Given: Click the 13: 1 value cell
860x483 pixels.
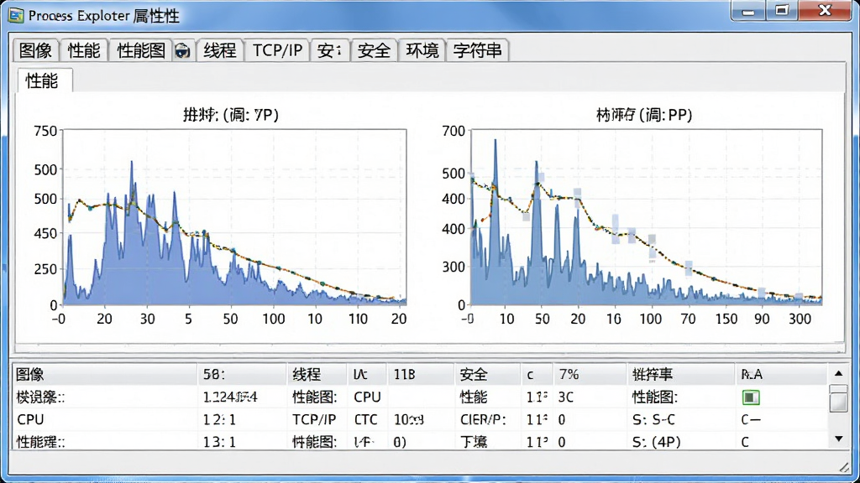Looking at the screenshot, I should [x=219, y=441].
